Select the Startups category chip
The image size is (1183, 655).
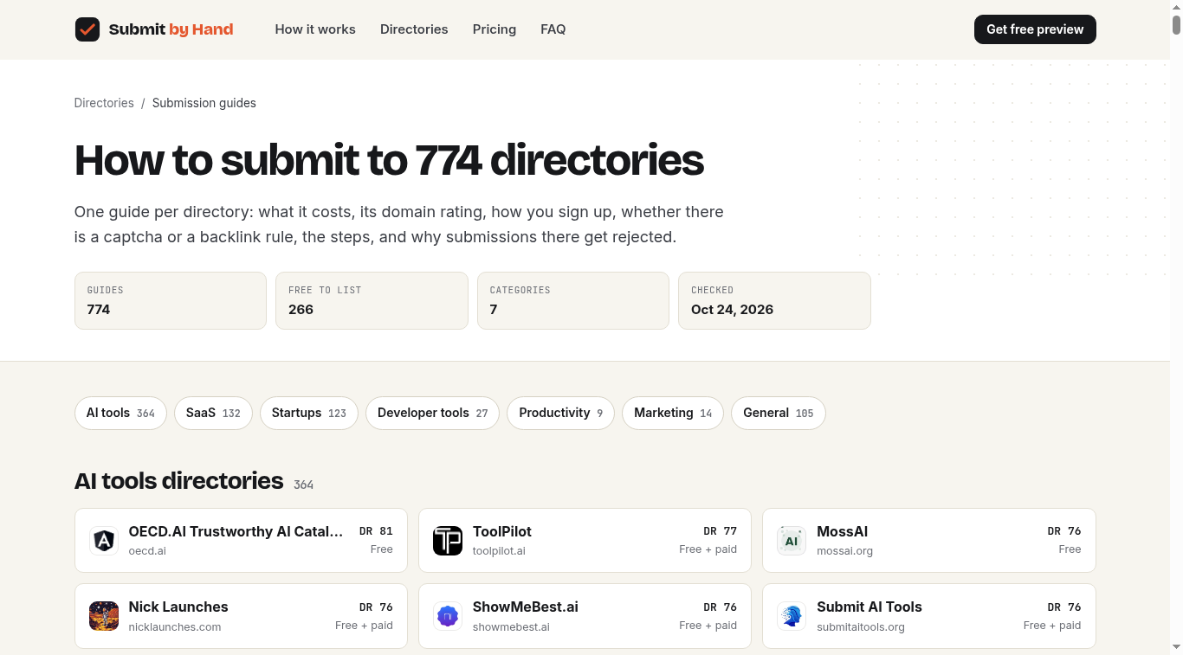pos(309,414)
